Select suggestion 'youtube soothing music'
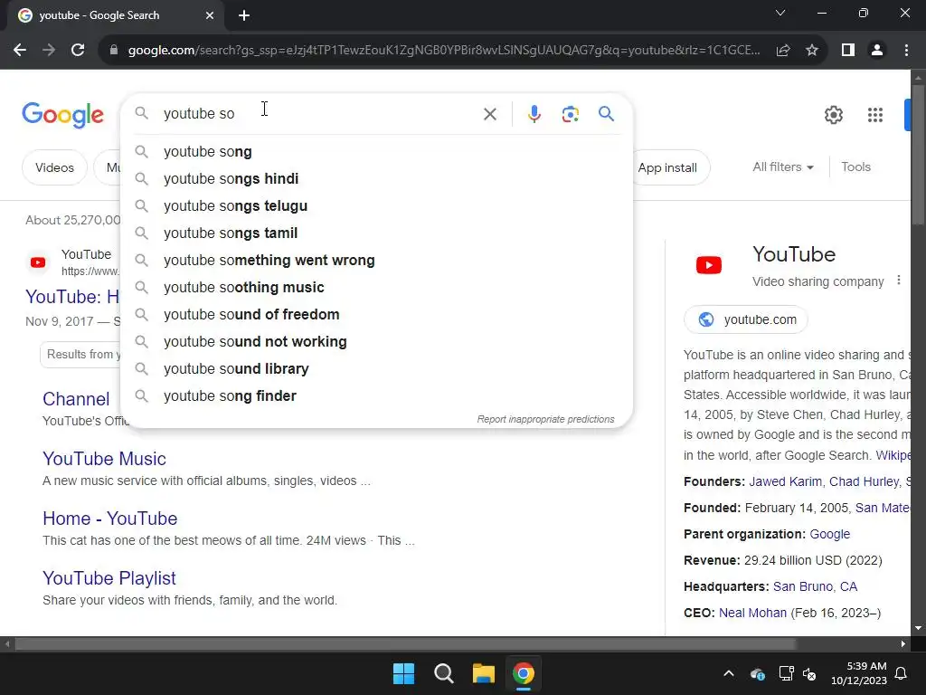926x695 pixels. coord(377,288)
